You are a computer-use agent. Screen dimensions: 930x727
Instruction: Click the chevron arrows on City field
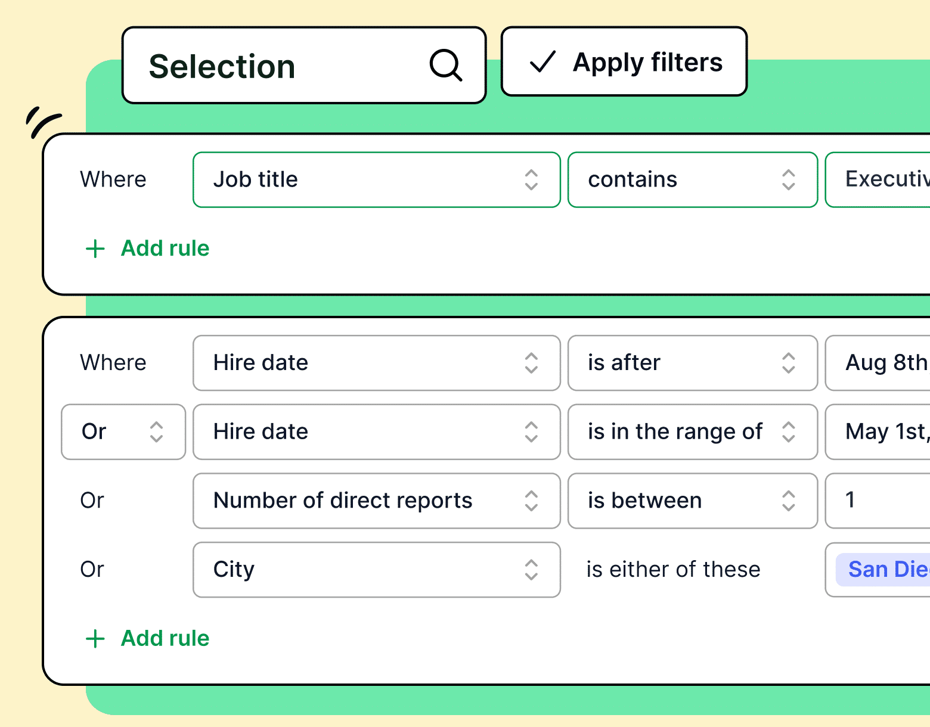coord(531,570)
